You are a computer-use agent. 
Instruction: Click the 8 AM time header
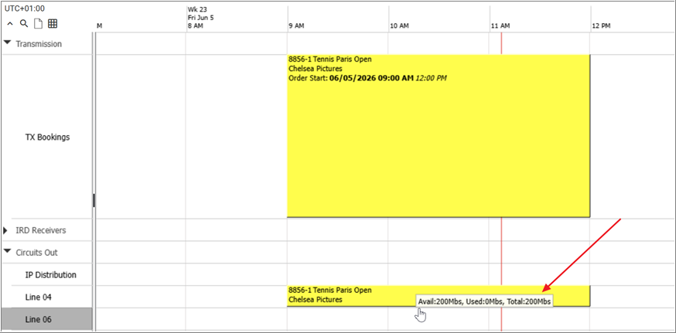click(x=196, y=26)
